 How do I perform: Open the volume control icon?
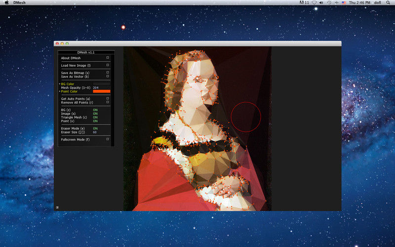coord(321,2)
